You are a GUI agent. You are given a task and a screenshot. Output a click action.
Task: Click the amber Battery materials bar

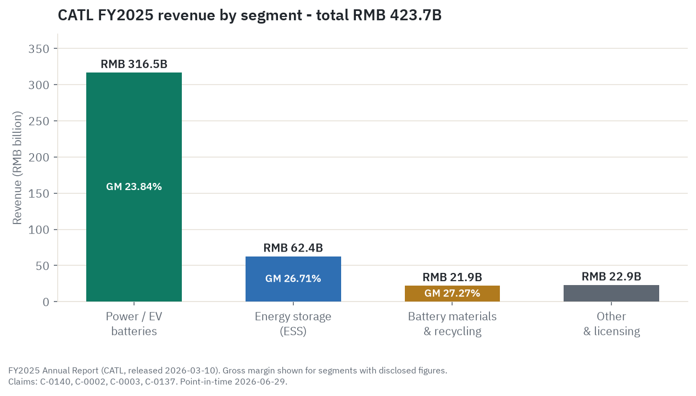pos(452,293)
